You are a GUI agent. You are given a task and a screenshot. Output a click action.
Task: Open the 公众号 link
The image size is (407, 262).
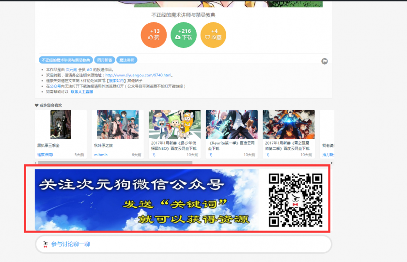tap(55, 86)
